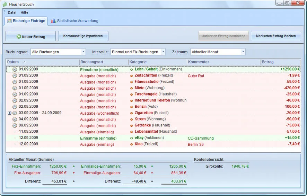The height and width of the screenshot is (196, 307).
Task: Click the clock icon on the Lohn / Gehalt row
Action: (x=15, y=69)
